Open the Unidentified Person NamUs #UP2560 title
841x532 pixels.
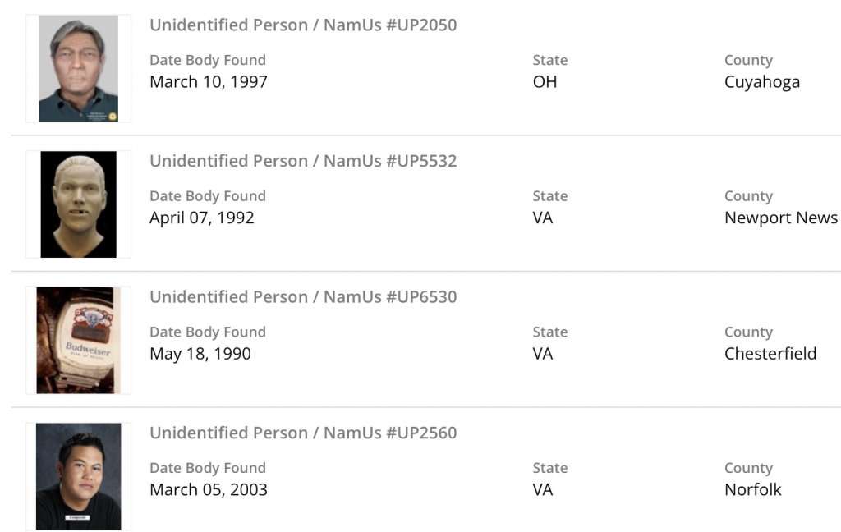coord(303,433)
